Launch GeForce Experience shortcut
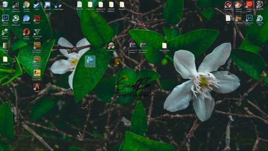 pos(16,7)
